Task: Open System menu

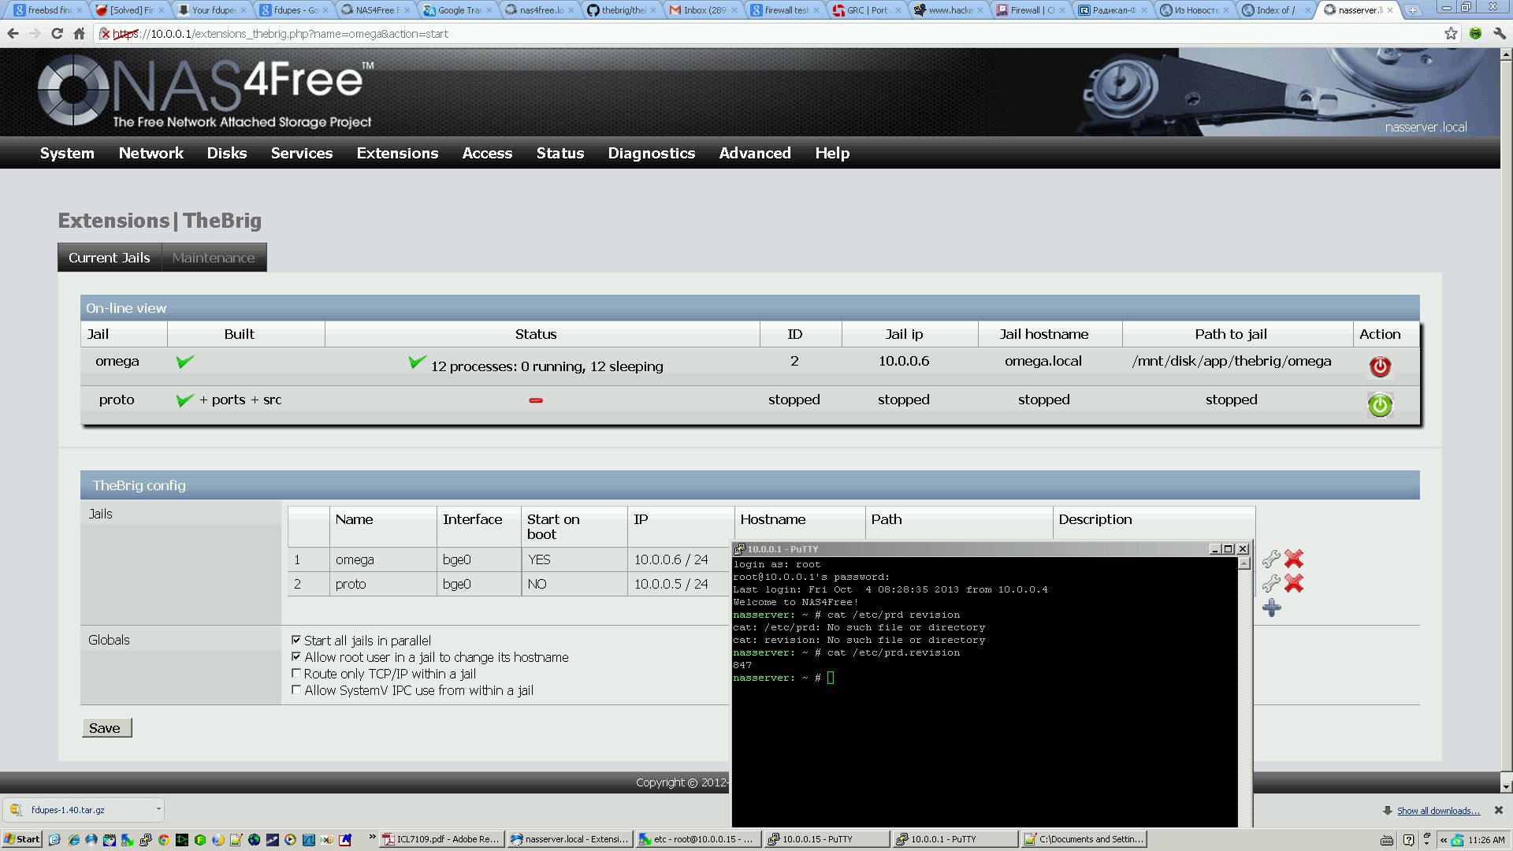Action: (x=67, y=153)
